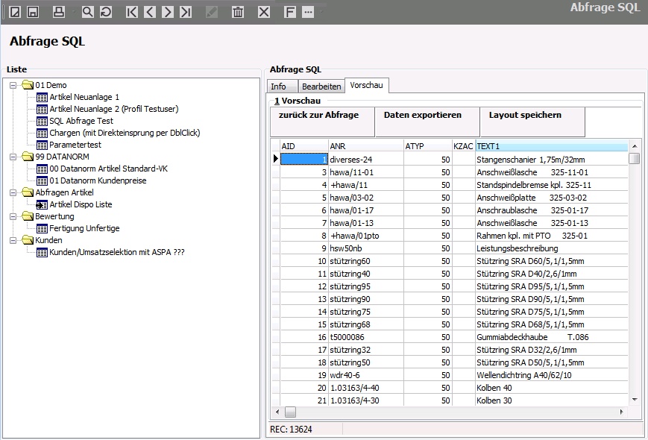Click the cell wdr40-6
The height and width of the screenshot is (440, 648).
coord(366,375)
